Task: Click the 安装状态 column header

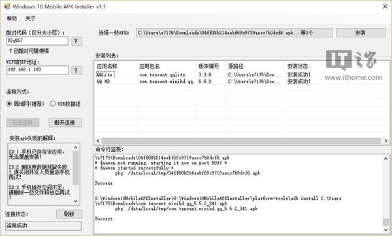Action: (x=297, y=66)
